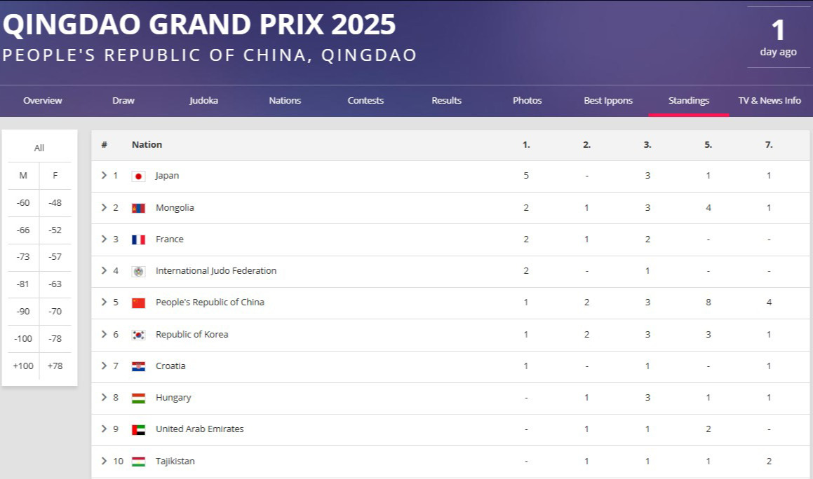Click the Japan flag icon
This screenshot has width=813, height=479.
(138, 176)
